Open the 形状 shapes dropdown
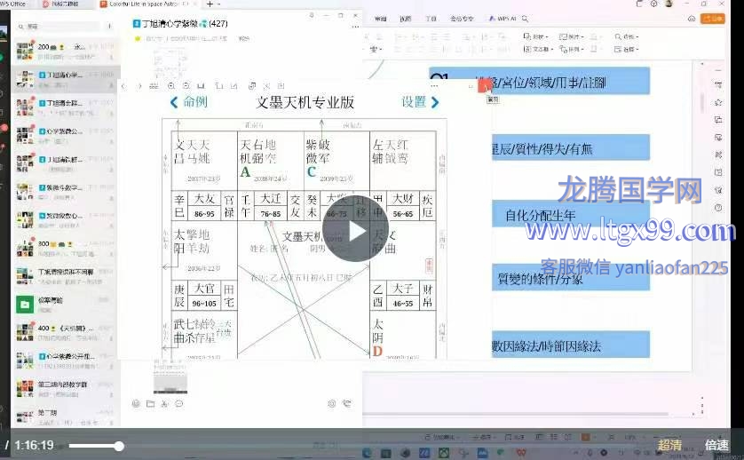Image resolution: width=744 pixels, height=460 pixels. [x=535, y=36]
